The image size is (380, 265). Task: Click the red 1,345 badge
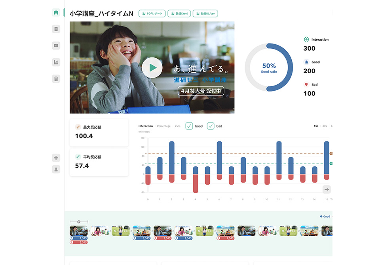[x=225, y=238]
